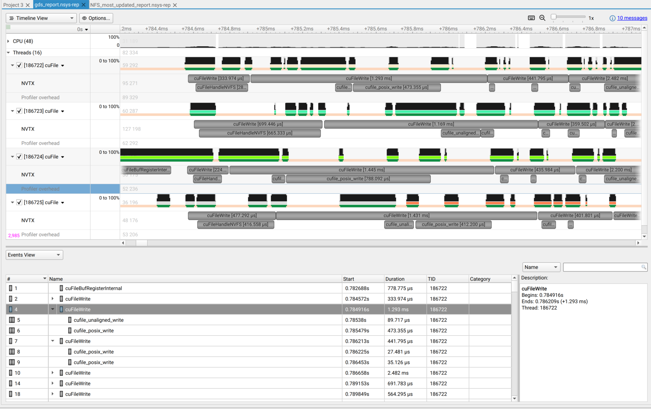
Task: Disable thread [186725] cuFile checkbox
Action: [x=19, y=202]
